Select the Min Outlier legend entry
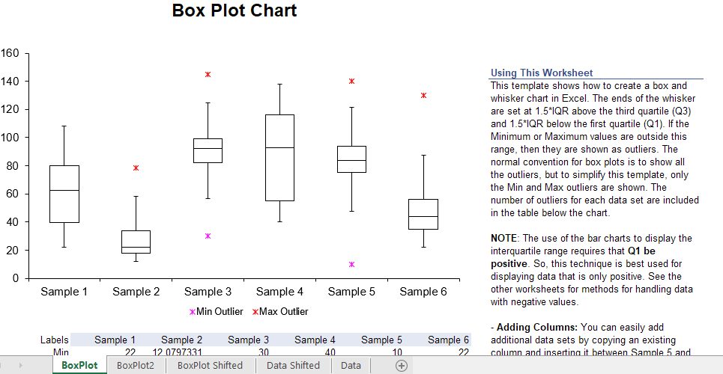This screenshot has width=723, height=374. 217,312
